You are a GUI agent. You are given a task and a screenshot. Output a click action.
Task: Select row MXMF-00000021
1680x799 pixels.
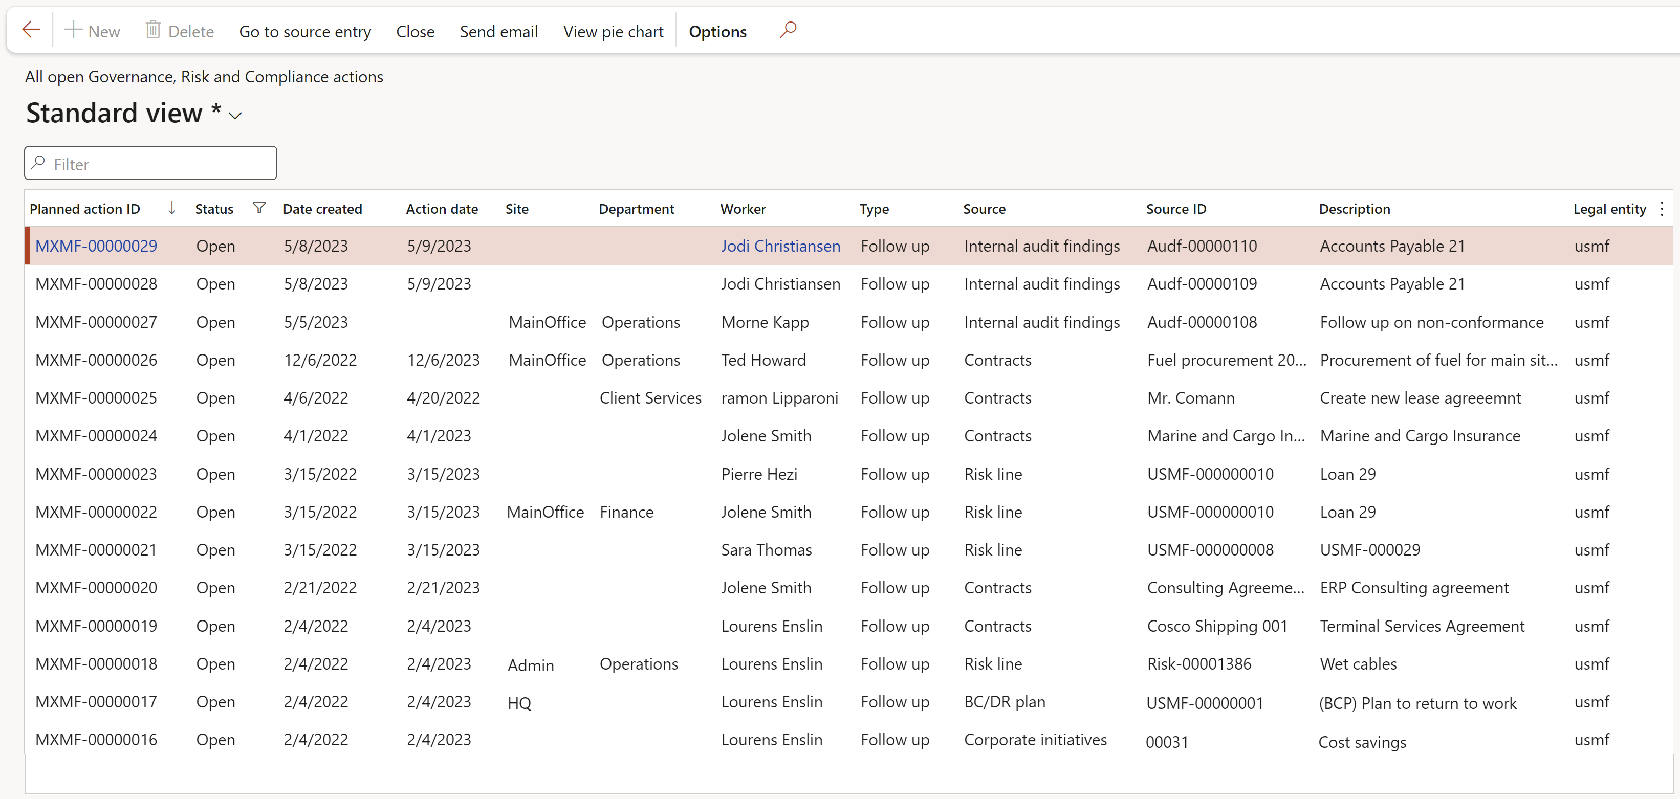coord(849,549)
